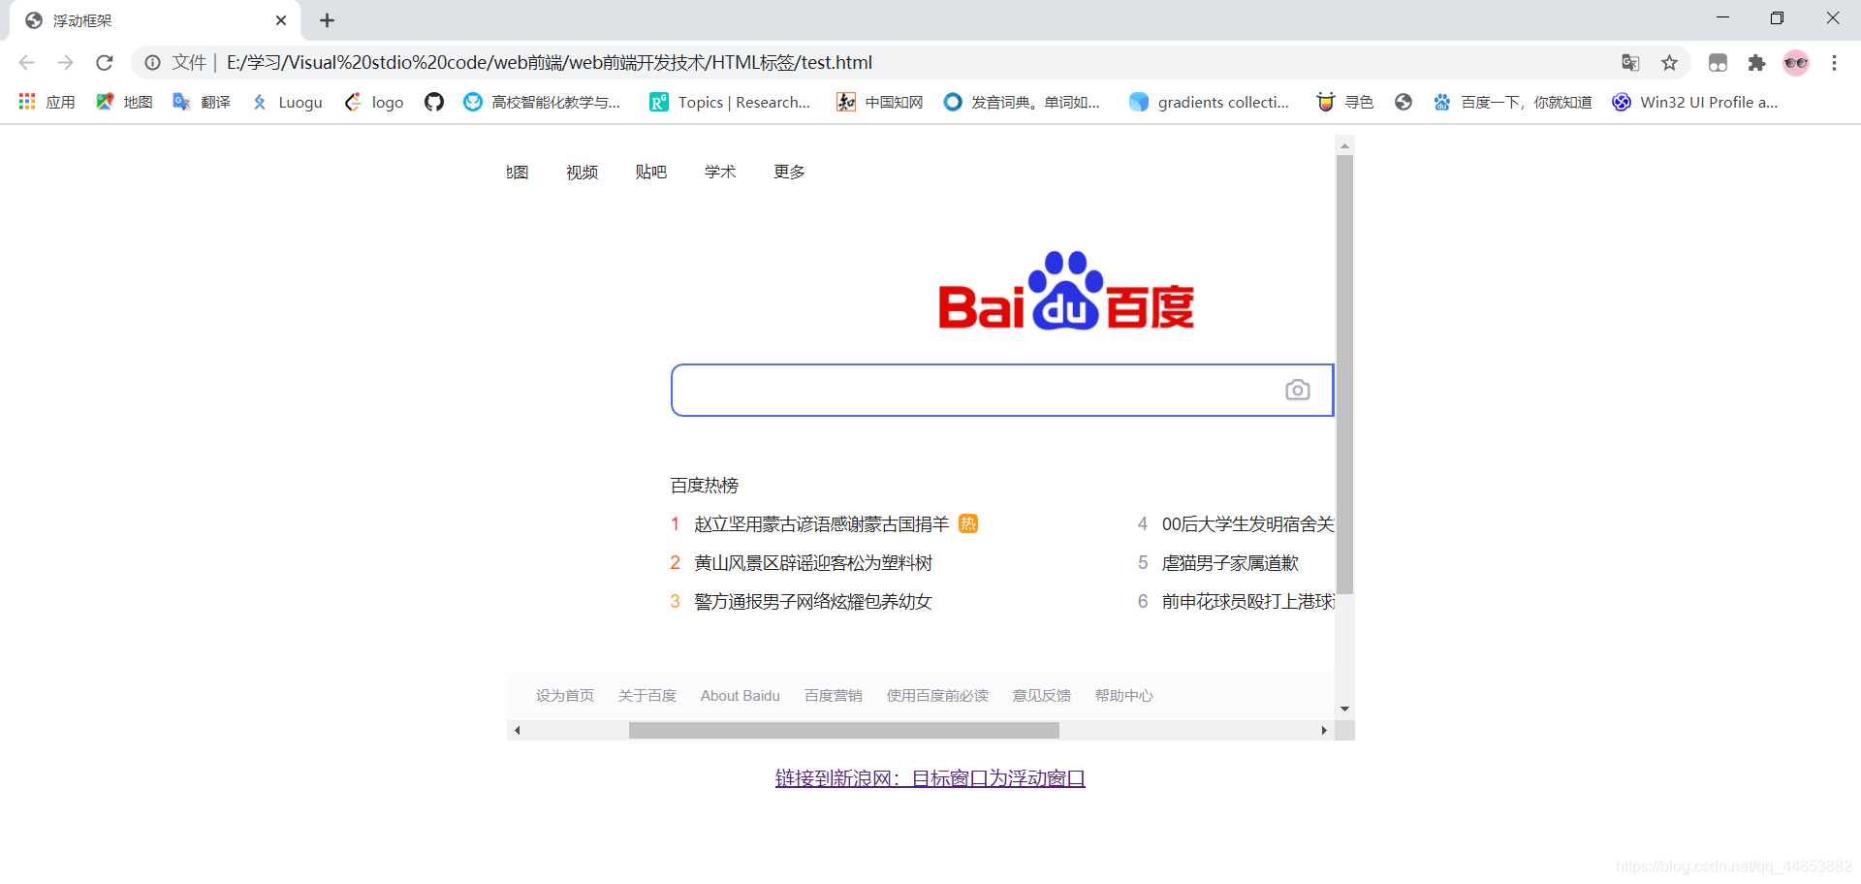Open hot topic 黄山风景区辟谣迎客松为塑料树

tap(813, 563)
